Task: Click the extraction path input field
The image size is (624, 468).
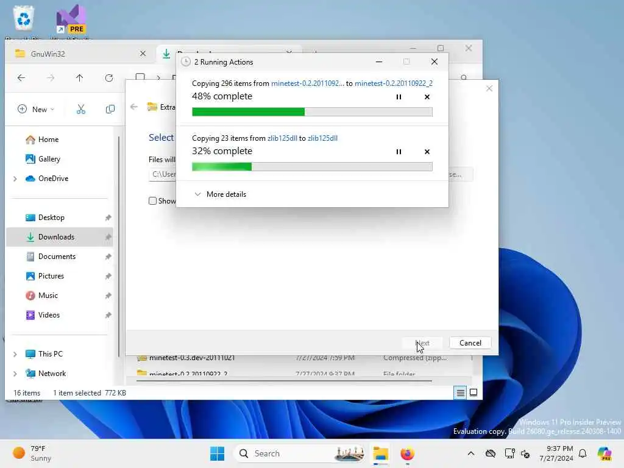Action: coord(162,174)
